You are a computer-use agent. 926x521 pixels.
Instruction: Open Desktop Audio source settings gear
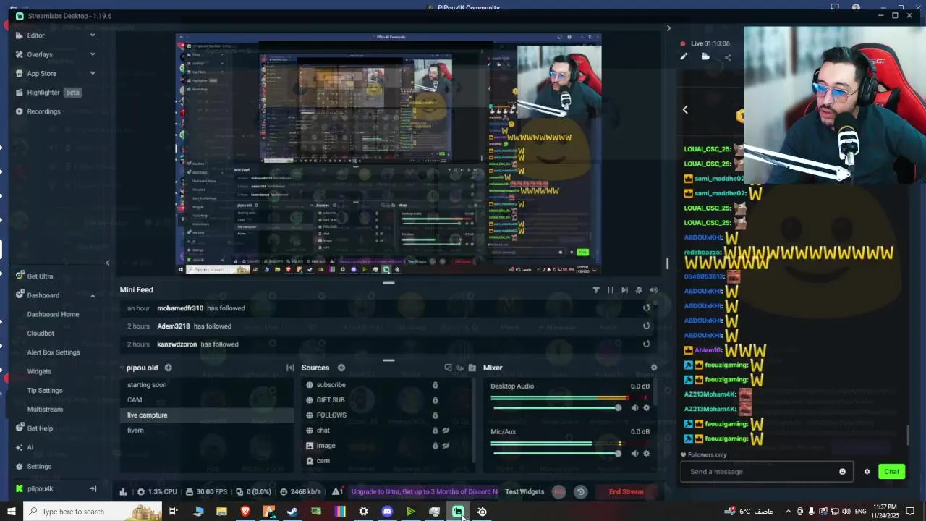(x=646, y=408)
